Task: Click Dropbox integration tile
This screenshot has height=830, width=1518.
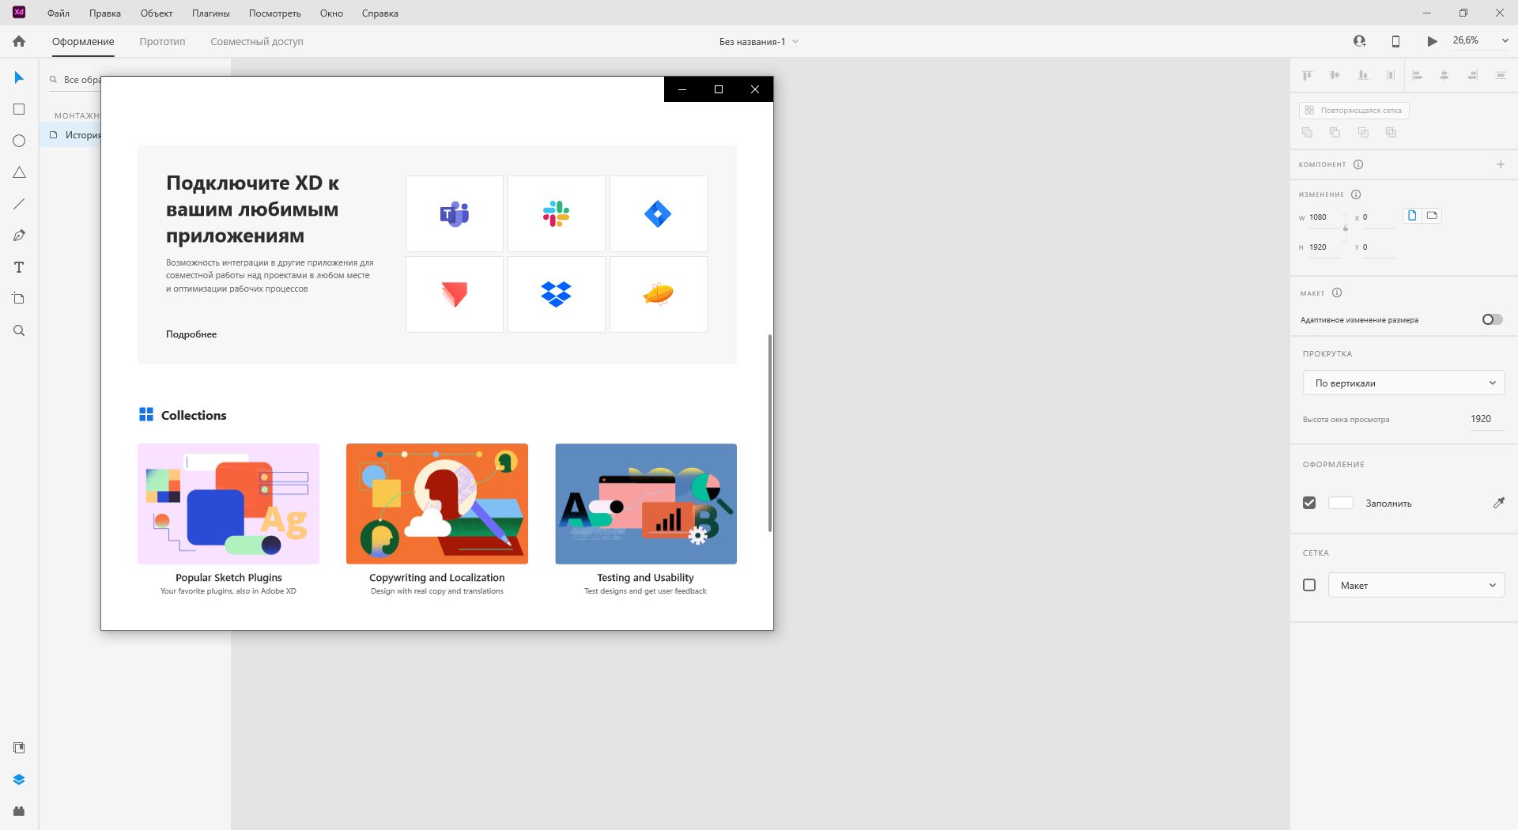Action: coord(557,294)
